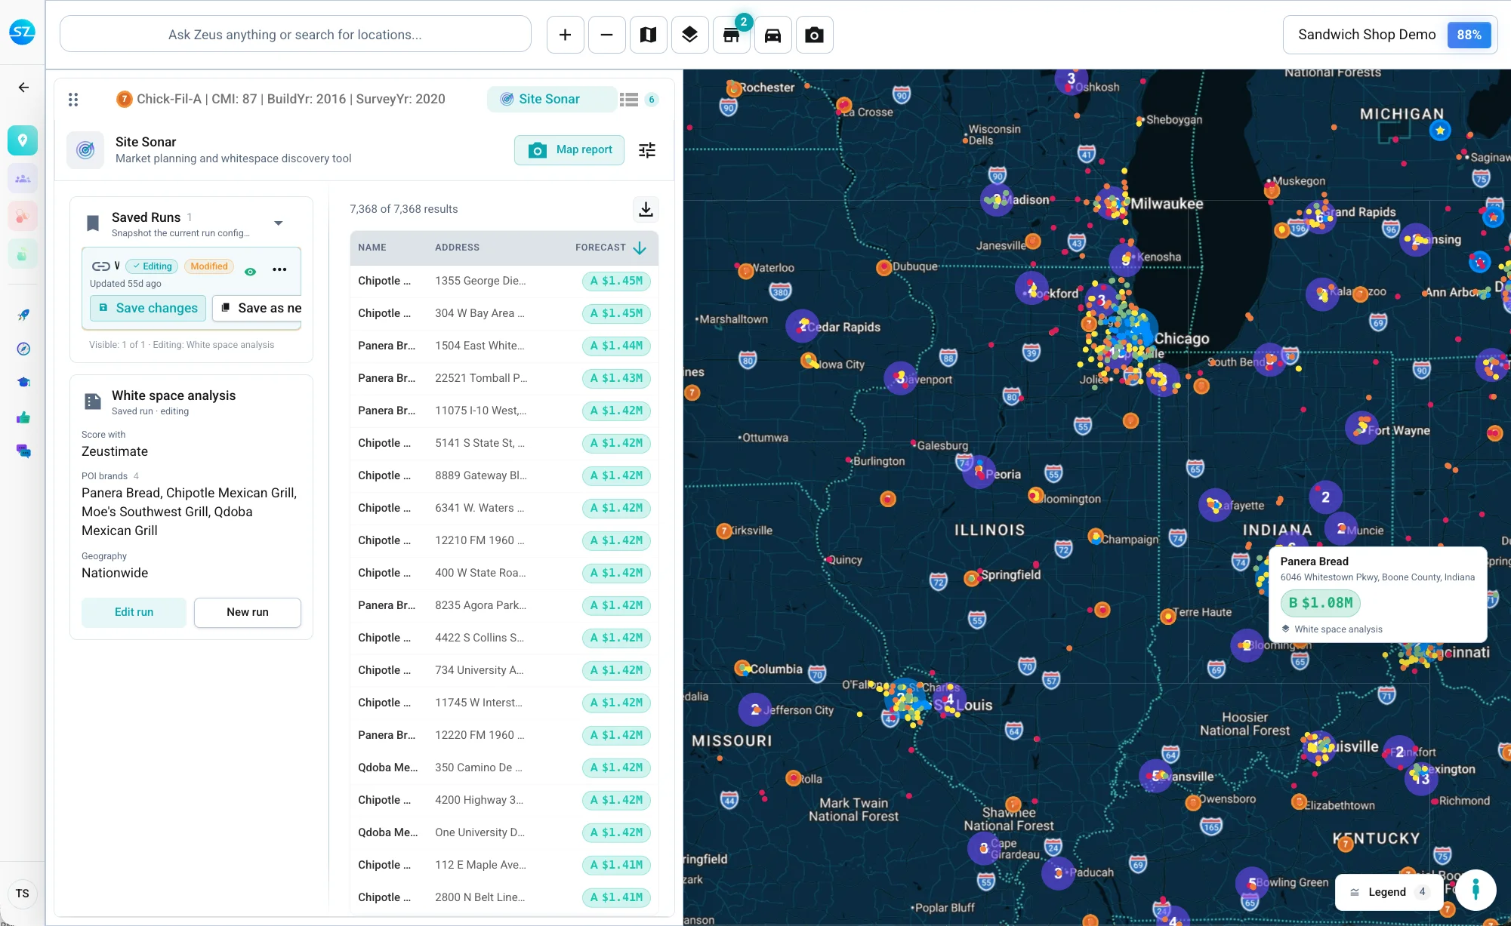
Task: Click the purple cluster 13 near Lexington
Action: pyautogui.click(x=1421, y=778)
